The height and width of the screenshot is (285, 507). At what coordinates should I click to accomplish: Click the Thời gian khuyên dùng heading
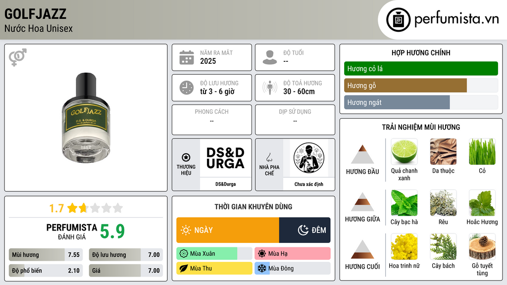pyautogui.click(x=253, y=207)
